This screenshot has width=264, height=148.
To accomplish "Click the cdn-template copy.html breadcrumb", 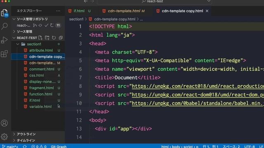I will 115,19.
